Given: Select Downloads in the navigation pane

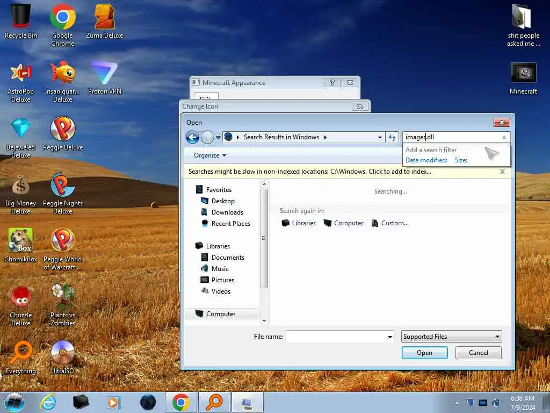Looking at the screenshot, I should pos(222,212).
